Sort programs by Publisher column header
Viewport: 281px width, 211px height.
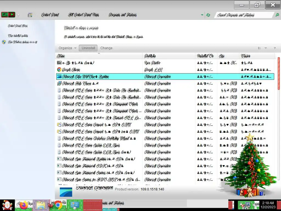(x=169, y=56)
